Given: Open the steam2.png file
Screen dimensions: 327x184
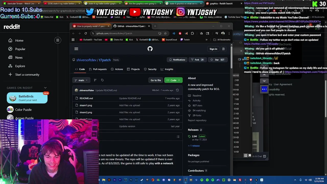Looking at the screenshot, I should click(x=86, y=112).
